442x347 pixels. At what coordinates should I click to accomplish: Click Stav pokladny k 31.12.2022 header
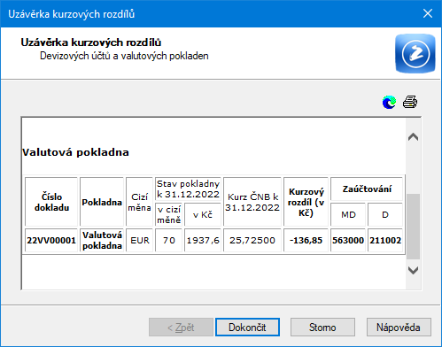188,189
